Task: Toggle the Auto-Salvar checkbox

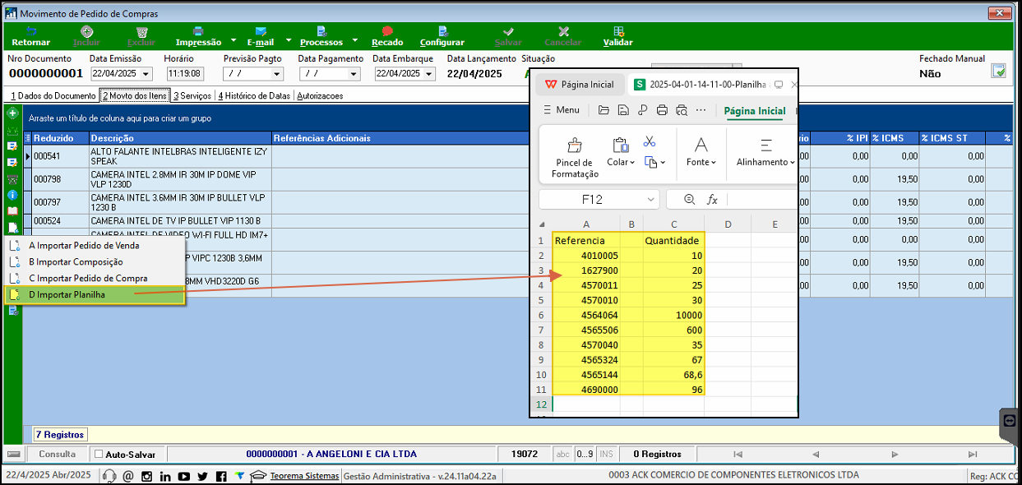Action: 99,454
